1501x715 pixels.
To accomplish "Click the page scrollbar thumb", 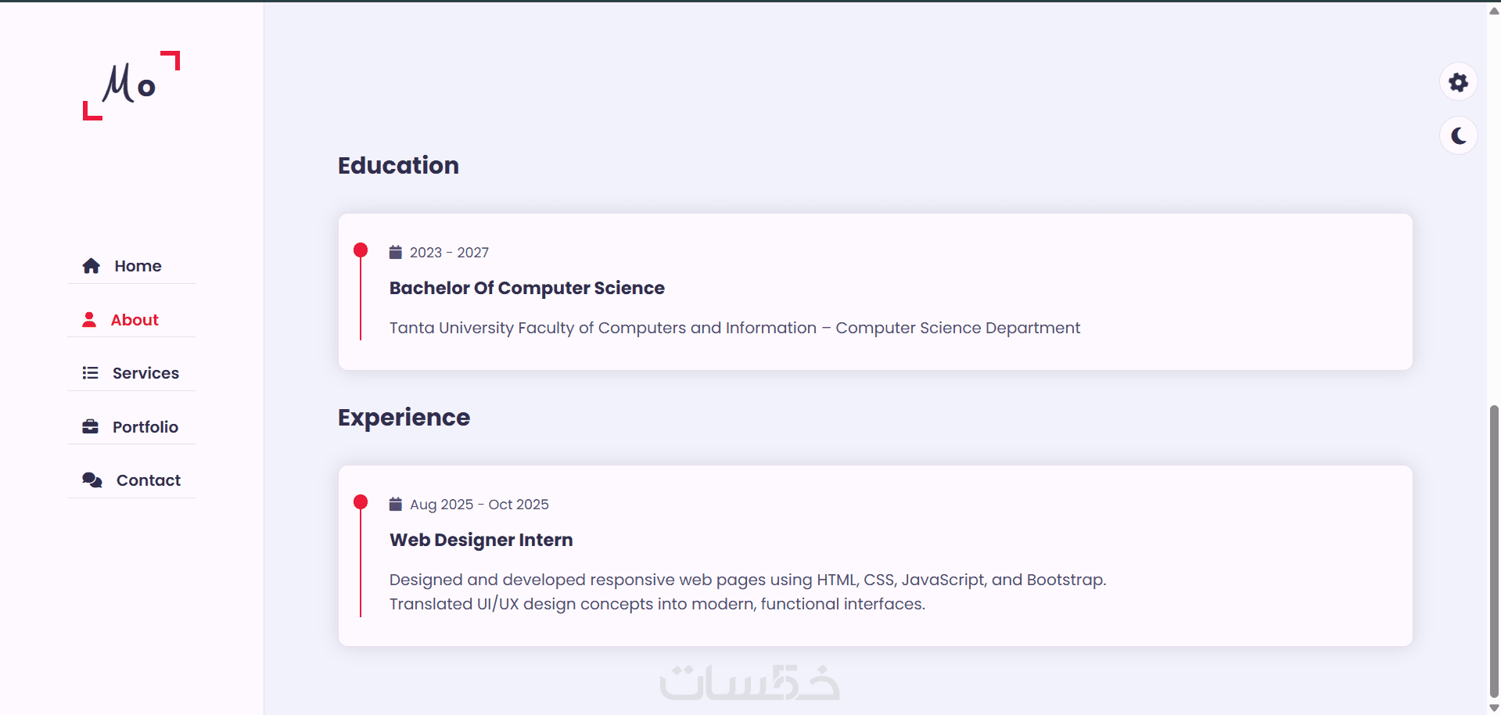I will pos(1494,548).
